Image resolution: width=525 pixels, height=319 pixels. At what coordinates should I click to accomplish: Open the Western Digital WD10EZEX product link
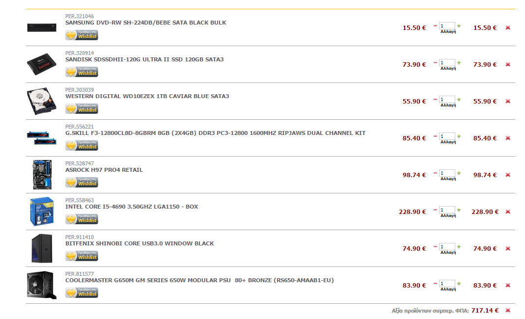click(147, 96)
